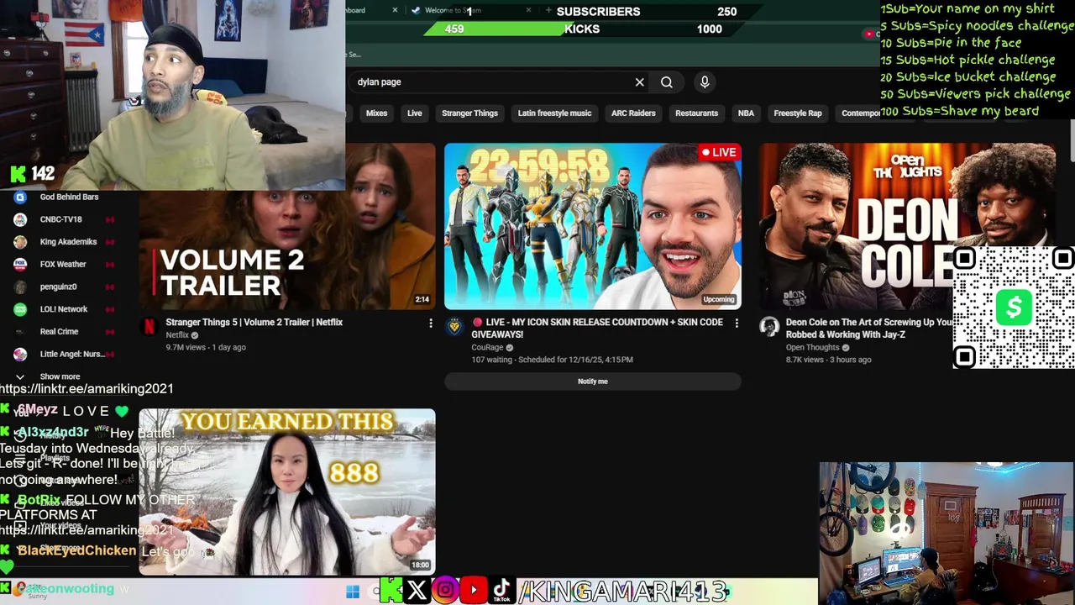
Task: Select the 'NBA' filter chip
Action: (746, 113)
